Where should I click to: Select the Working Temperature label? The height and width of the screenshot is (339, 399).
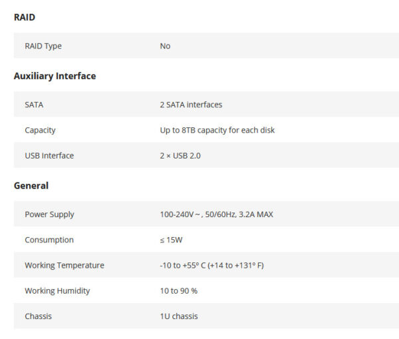click(x=65, y=265)
